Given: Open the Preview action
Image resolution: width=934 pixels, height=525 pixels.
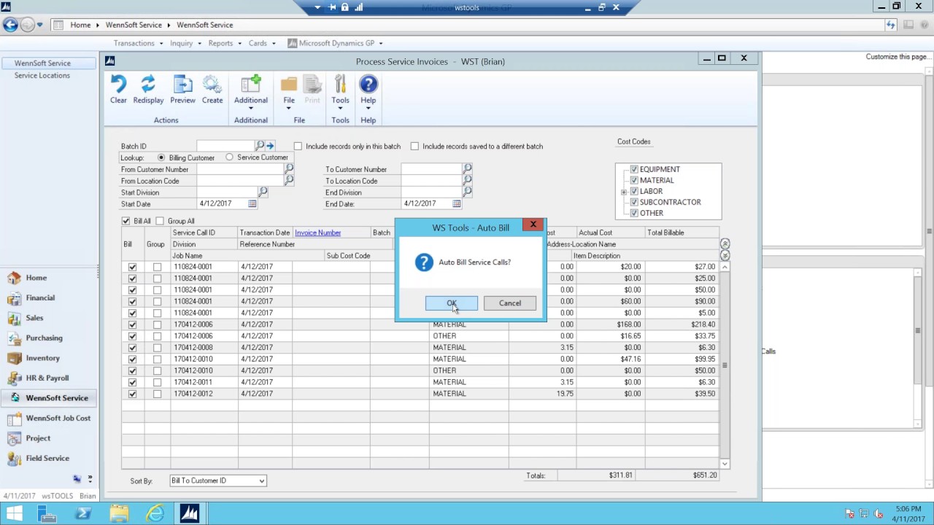Looking at the screenshot, I should coord(182,85).
